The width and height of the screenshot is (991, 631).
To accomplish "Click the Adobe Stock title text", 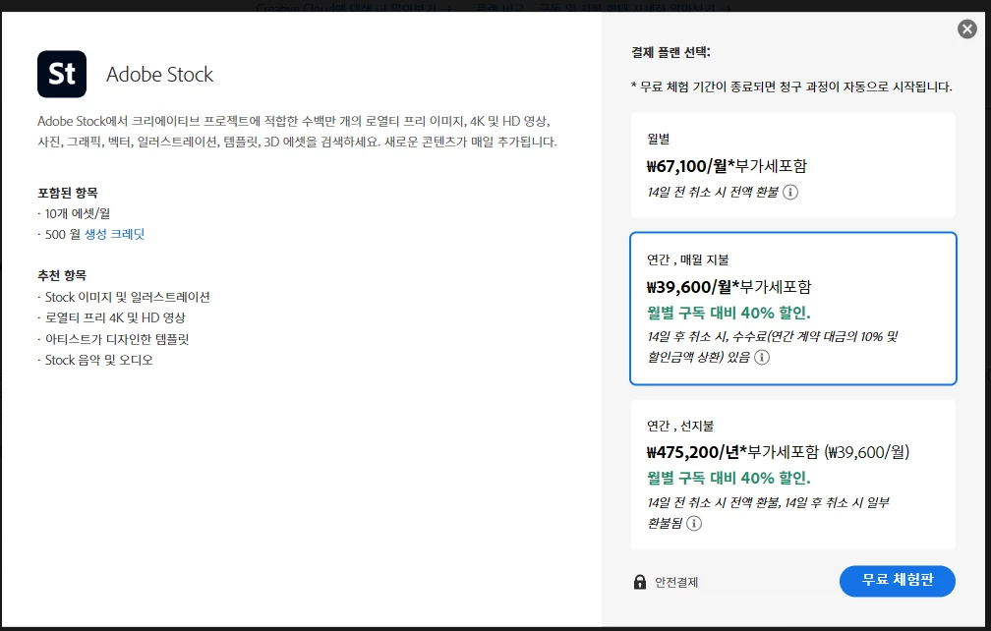I will tap(160, 75).
